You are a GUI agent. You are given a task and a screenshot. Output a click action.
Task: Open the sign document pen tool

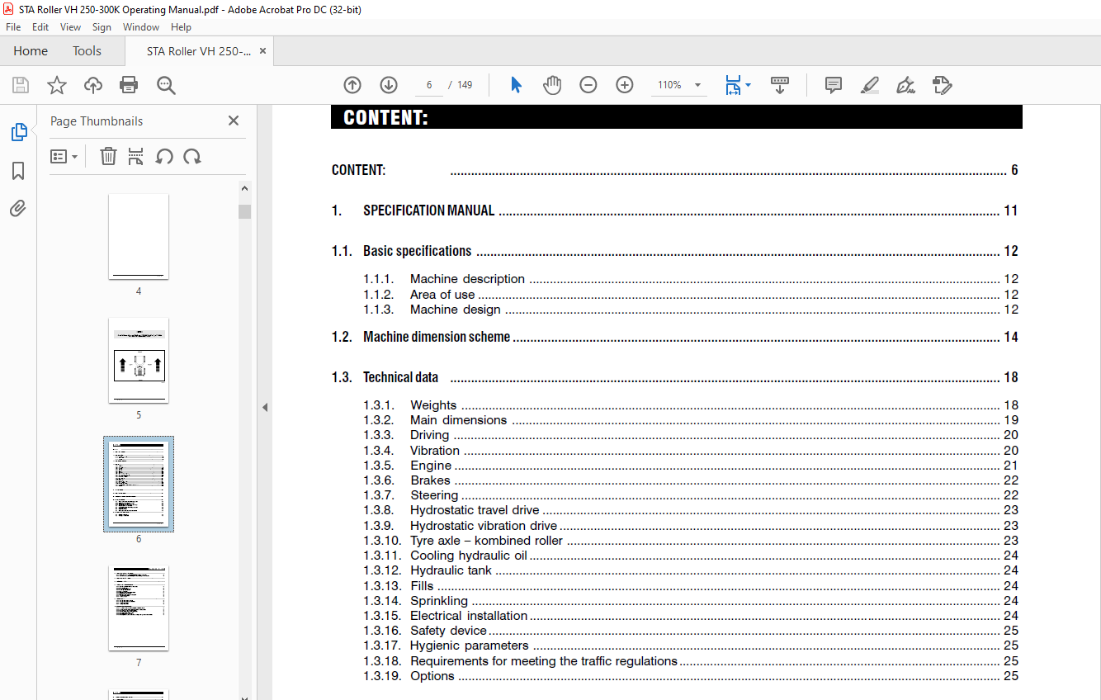point(906,85)
